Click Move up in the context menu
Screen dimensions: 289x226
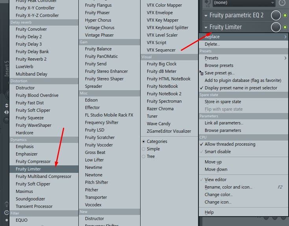[243, 162]
